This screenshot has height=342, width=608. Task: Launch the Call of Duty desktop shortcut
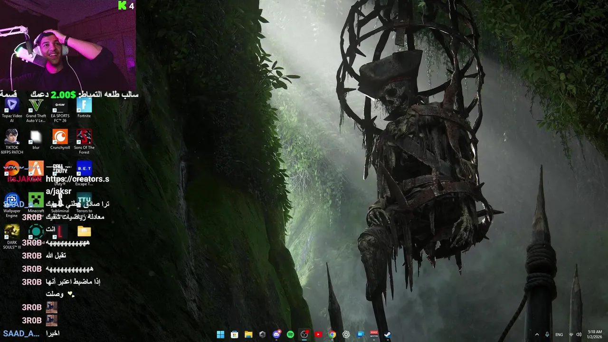[x=60, y=173]
